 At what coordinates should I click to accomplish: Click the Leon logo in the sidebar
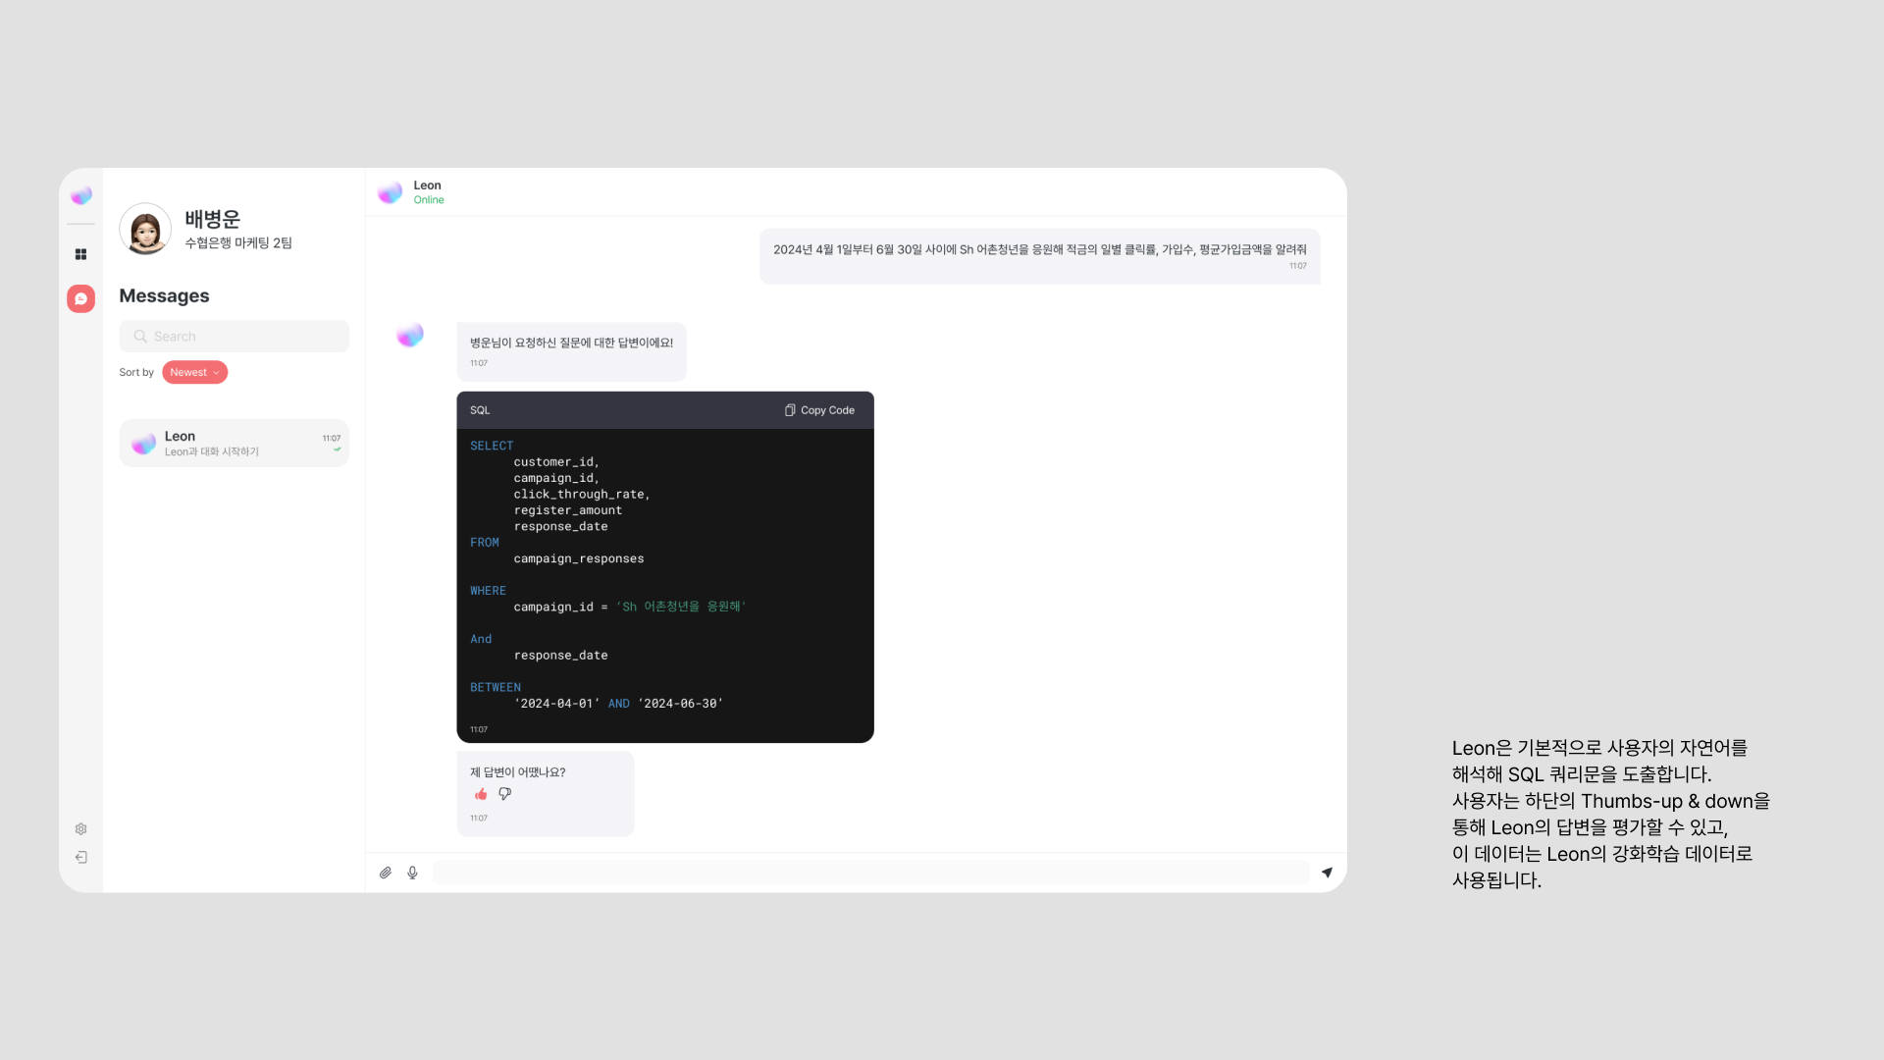(x=81, y=195)
